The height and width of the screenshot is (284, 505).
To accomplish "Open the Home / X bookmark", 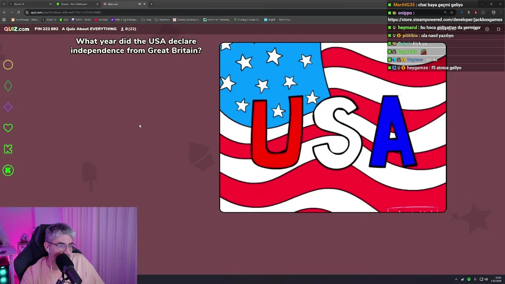I will coord(49,20).
